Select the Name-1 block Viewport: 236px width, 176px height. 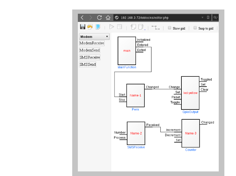[136, 95]
